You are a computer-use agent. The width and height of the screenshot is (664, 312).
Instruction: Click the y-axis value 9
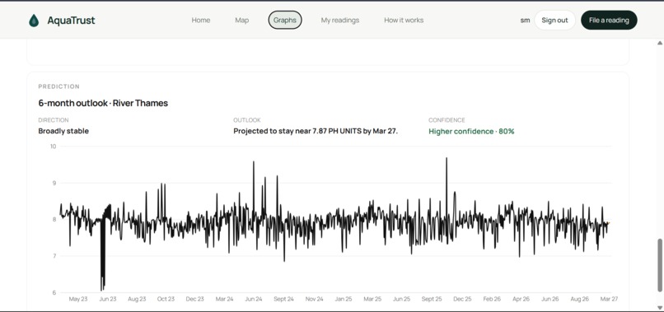coord(54,183)
